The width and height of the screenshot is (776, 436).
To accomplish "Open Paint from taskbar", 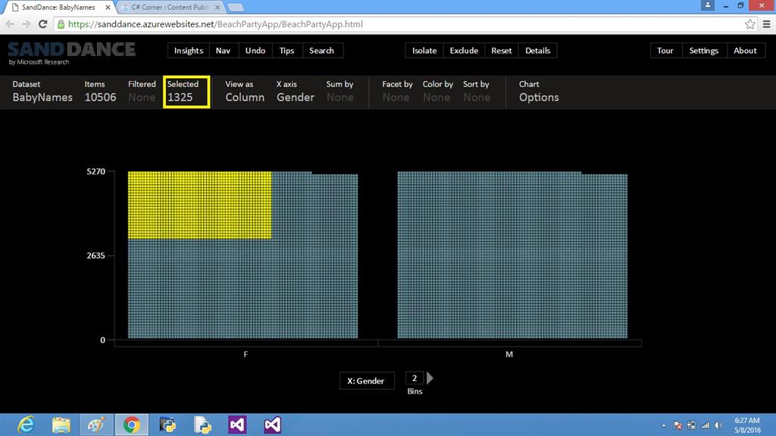I will (96, 425).
